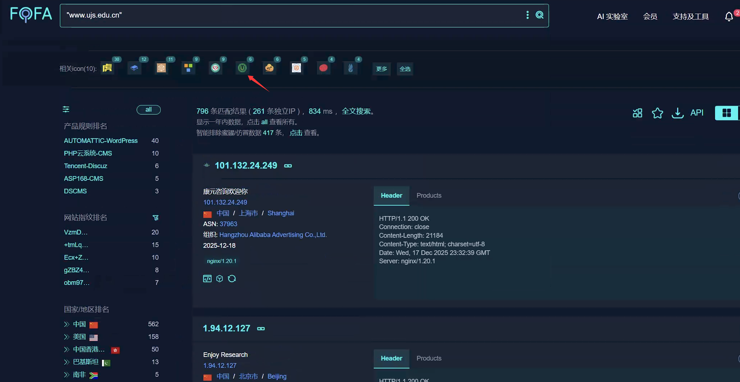
Task: Switch to Products tab of first result
Action: [x=429, y=195]
